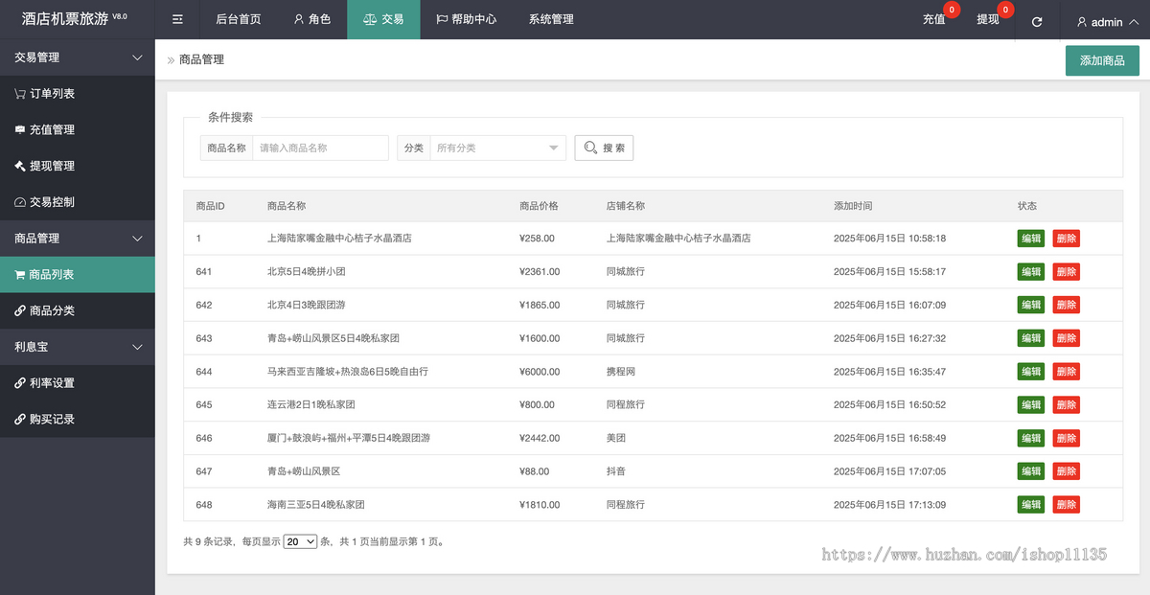This screenshot has width=1150, height=595.
Task: Click the magnifier icon in search button
Action: click(x=590, y=148)
